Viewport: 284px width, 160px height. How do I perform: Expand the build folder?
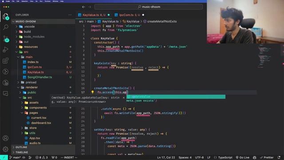click(43, 32)
